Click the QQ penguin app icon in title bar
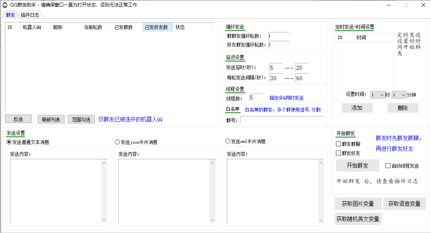Viewport: 431px width, 233px height. click(x=5, y=5)
